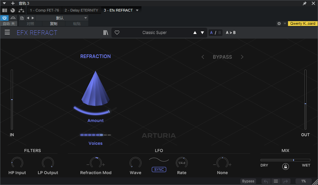This screenshot has width=318, height=185.
Task: Open the history list icon
Action: point(276,181)
